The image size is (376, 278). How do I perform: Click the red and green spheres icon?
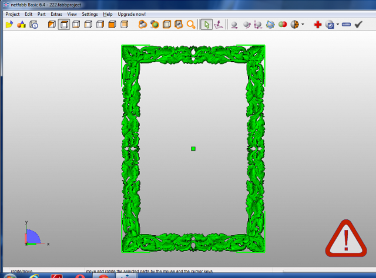(x=282, y=25)
